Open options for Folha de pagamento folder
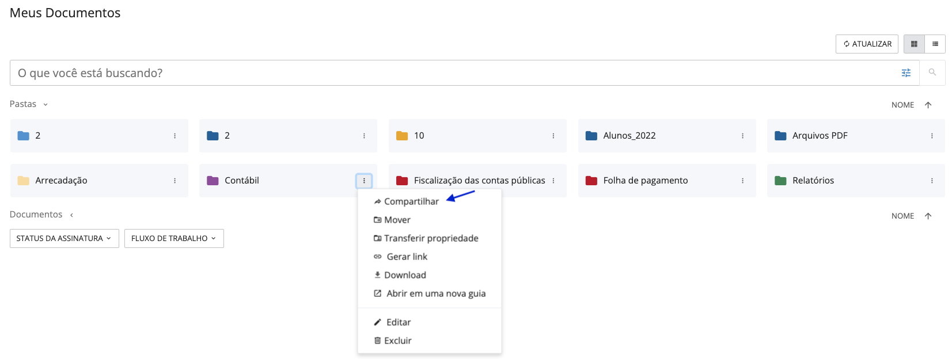Viewport: 952px width, 359px height. pyautogui.click(x=742, y=181)
